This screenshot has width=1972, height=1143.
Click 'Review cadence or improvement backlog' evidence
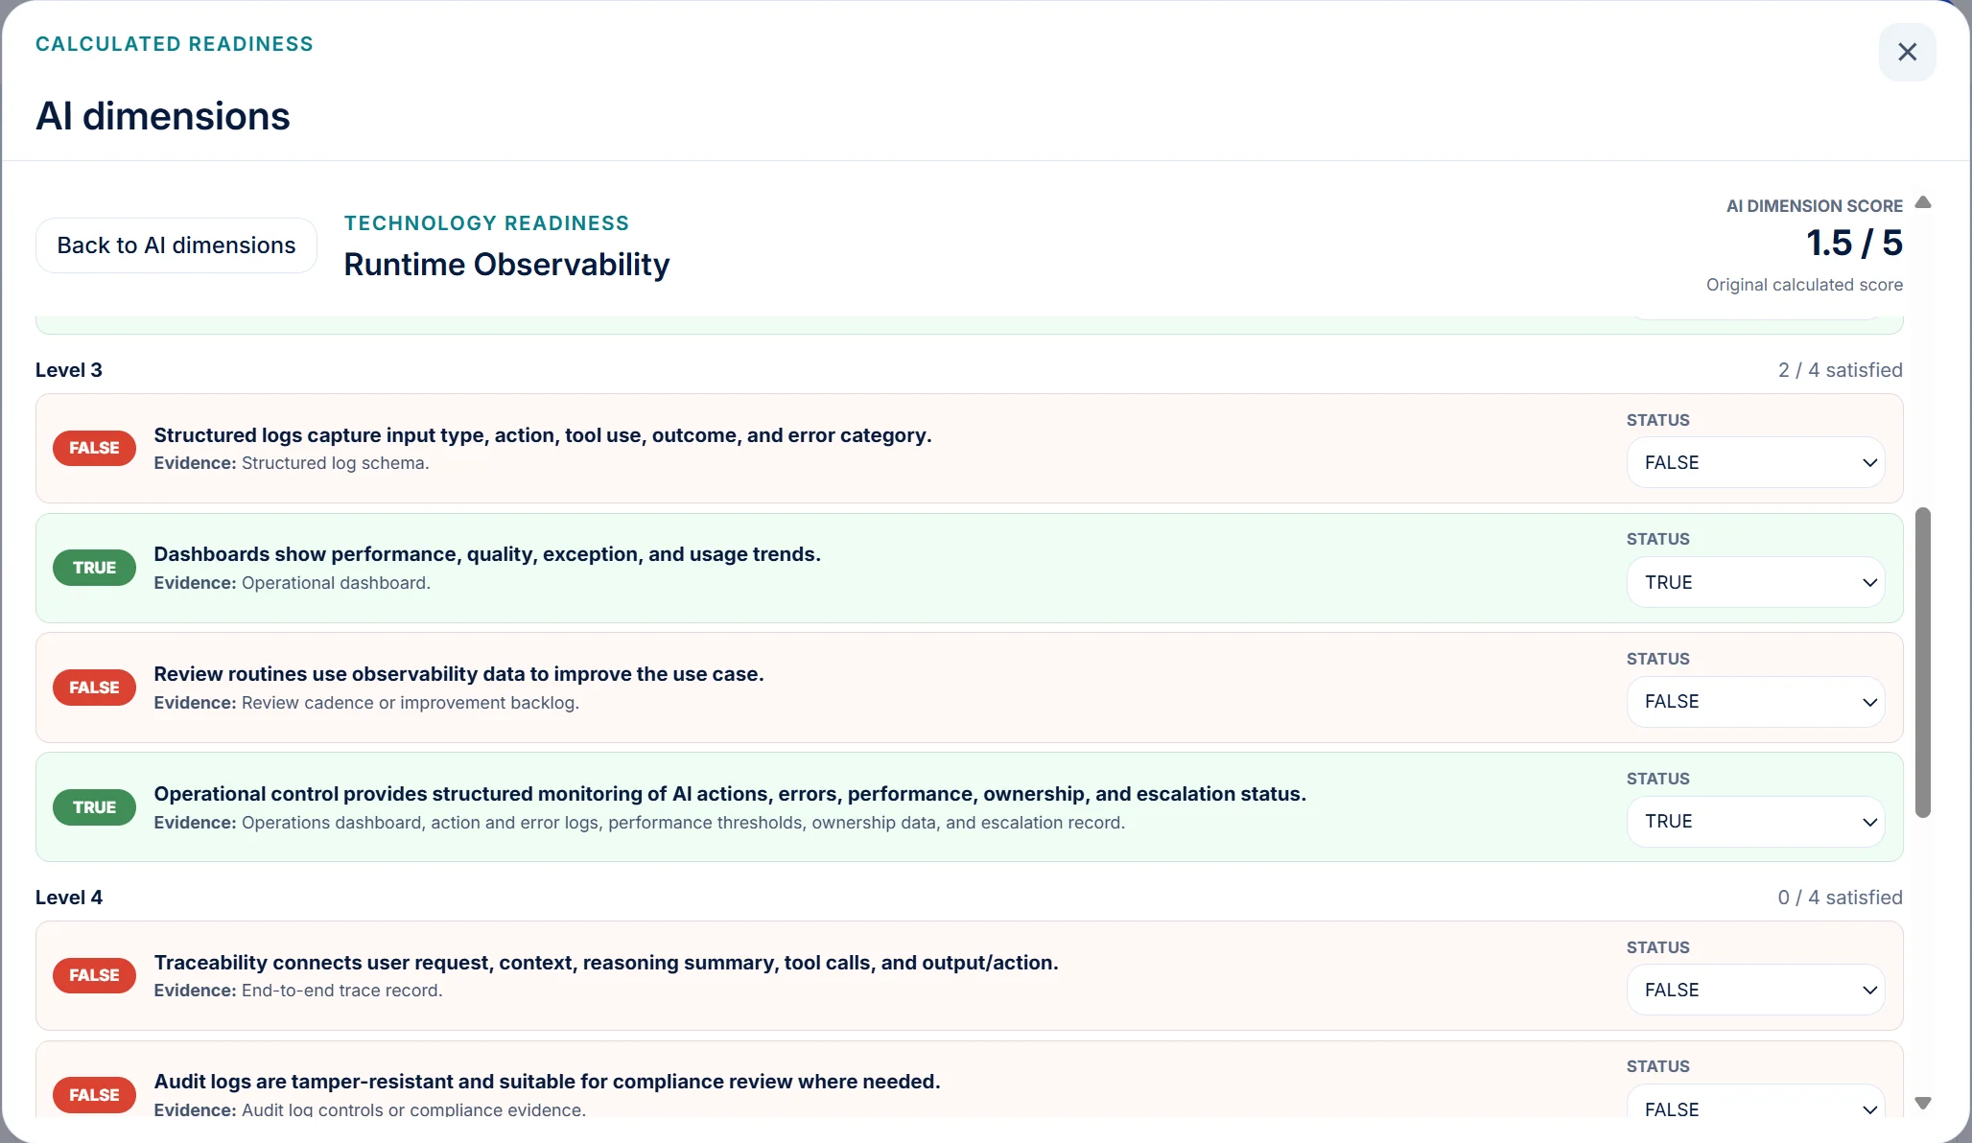click(x=411, y=703)
